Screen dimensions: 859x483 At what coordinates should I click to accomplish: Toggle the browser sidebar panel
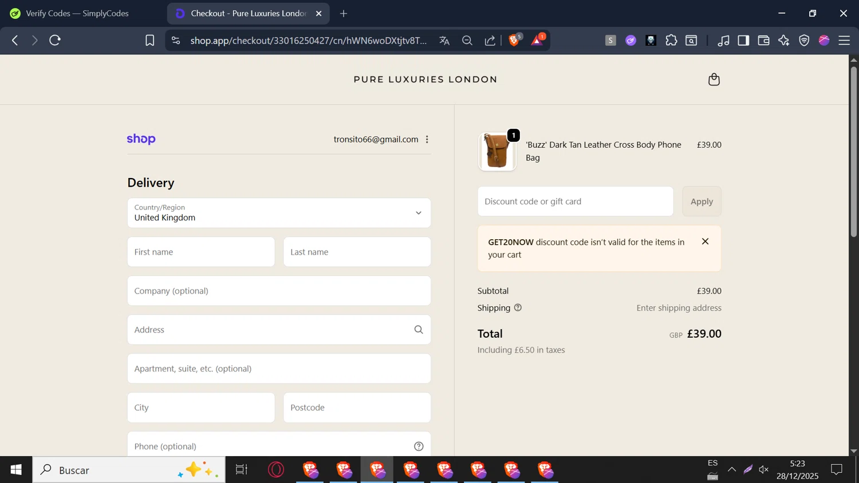pyautogui.click(x=743, y=41)
